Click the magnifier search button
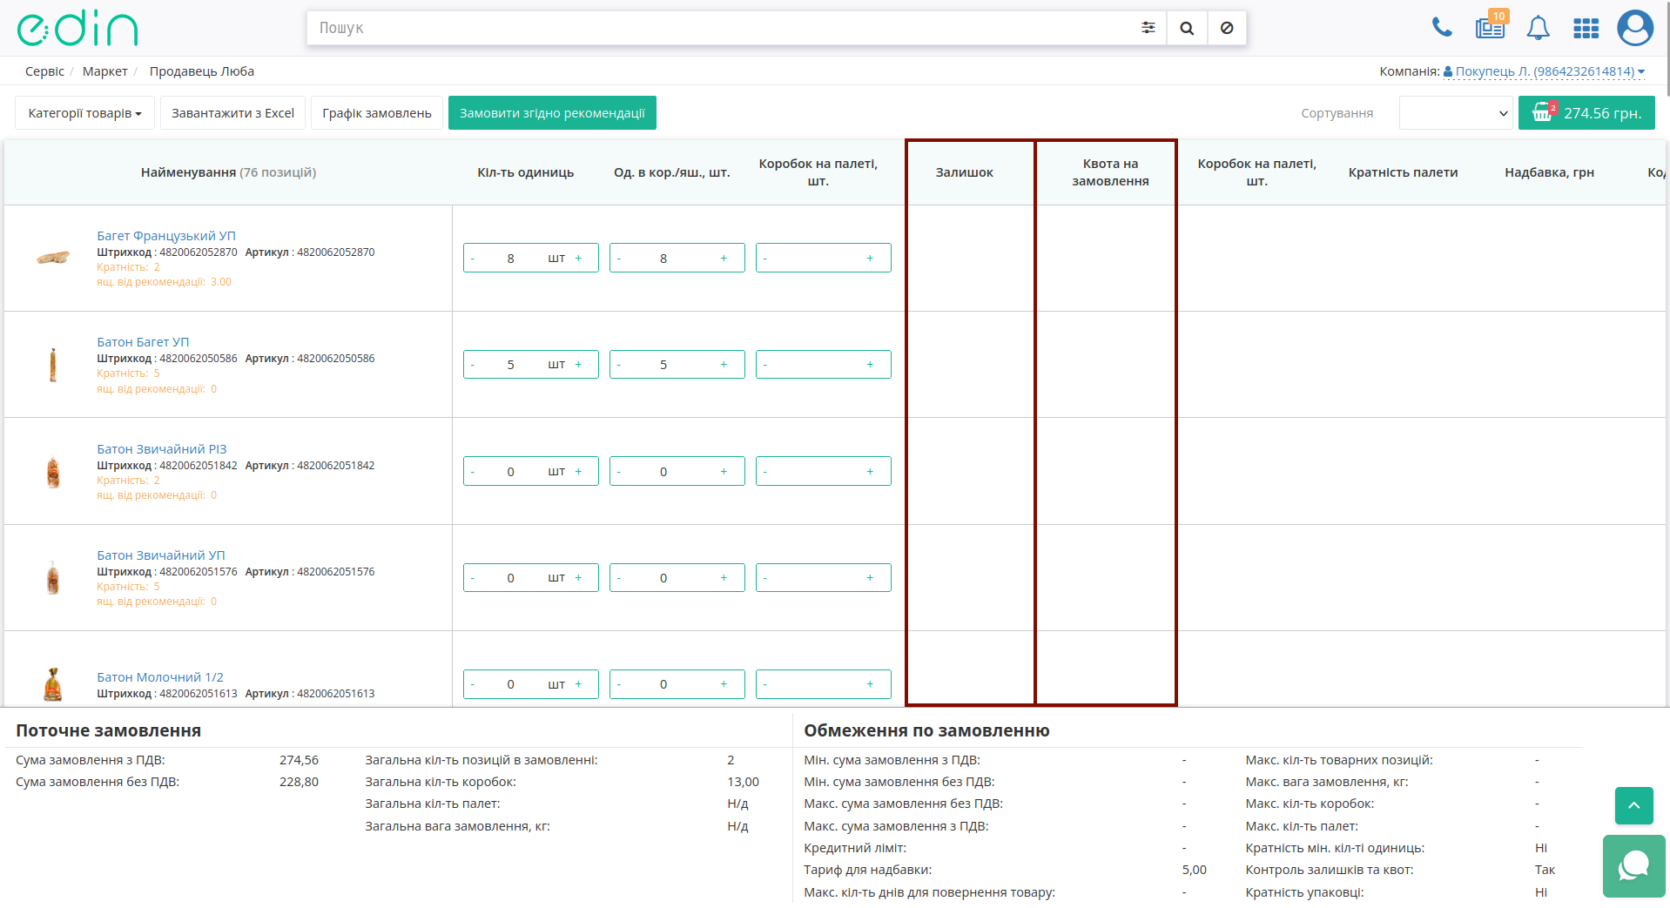The height and width of the screenshot is (908, 1670). coord(1187,28)
